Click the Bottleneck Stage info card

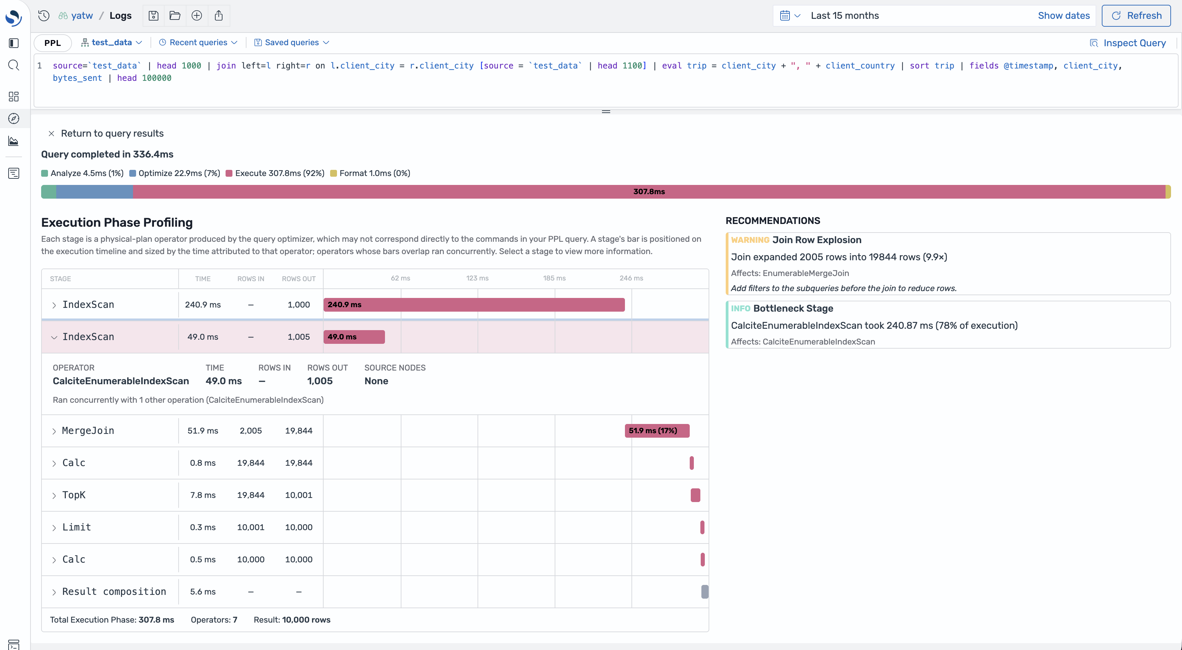tap(948, 325)
